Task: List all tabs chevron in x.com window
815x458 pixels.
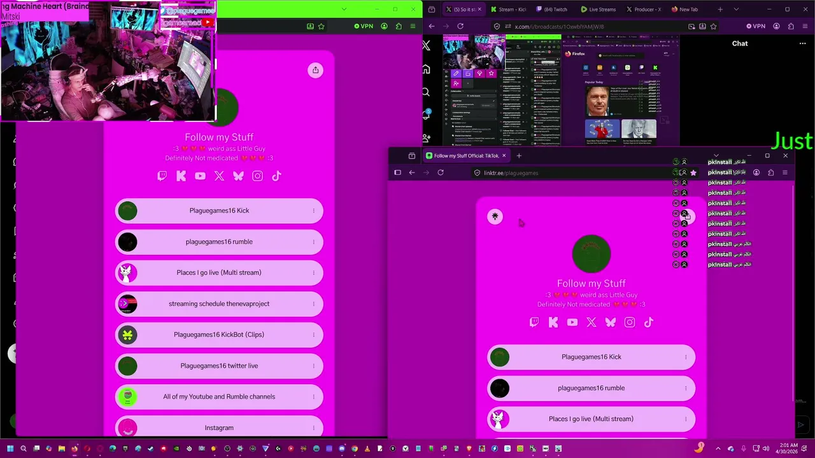Action: point(736,9)
